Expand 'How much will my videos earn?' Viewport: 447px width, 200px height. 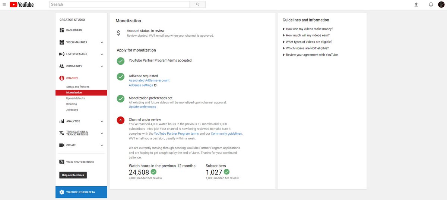point(306,35)
